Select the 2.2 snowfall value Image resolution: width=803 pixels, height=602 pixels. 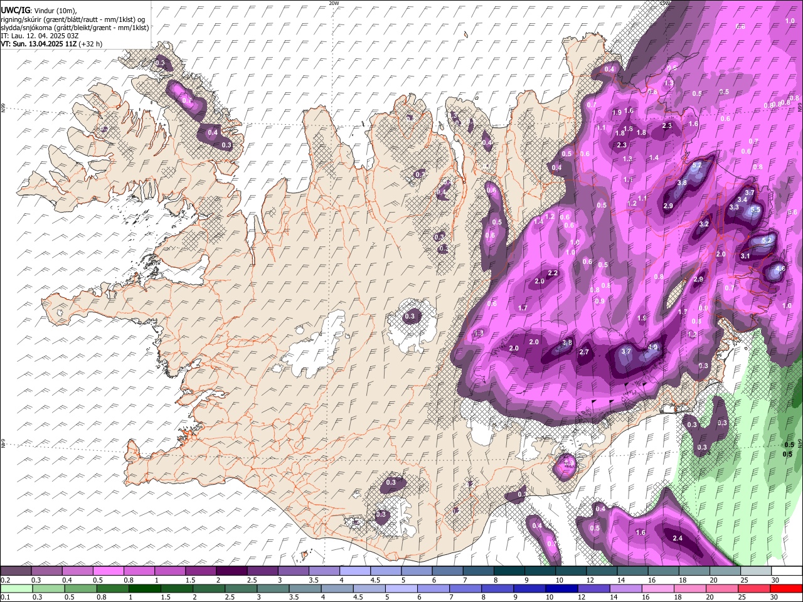click(553, 273)
